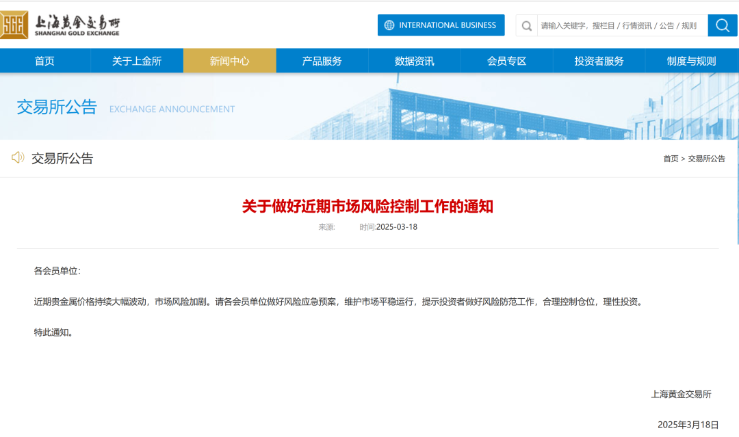The image size is (739, 437).
Task: Click 首页 breadcrumb link
Action: pyautogui.click(x=671, y=159)
